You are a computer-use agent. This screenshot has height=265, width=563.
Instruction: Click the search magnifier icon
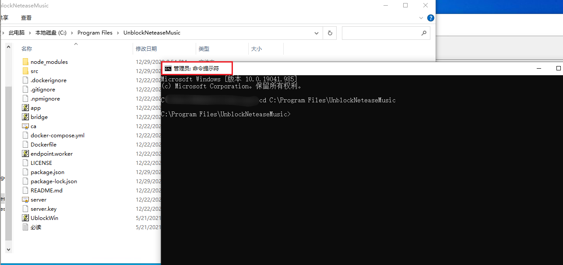(423, 33)
